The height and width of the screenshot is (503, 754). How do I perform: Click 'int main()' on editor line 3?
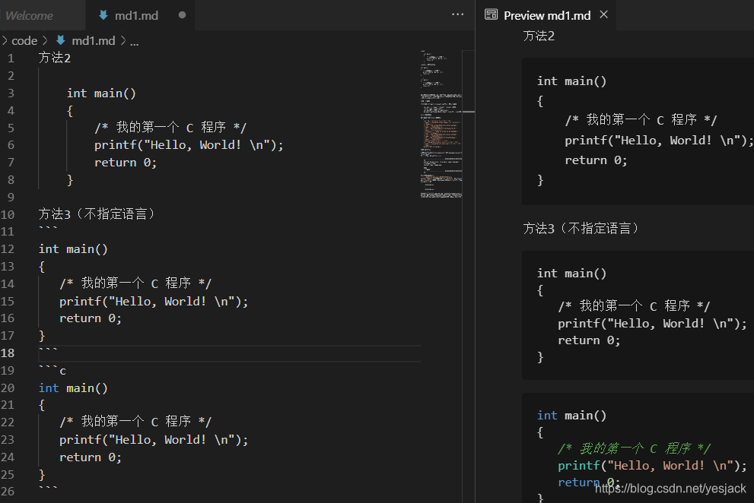[x=101, y=93]
